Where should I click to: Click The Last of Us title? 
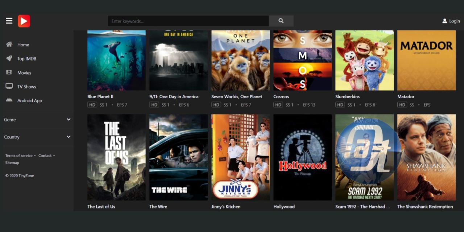(x=101, y=207)
